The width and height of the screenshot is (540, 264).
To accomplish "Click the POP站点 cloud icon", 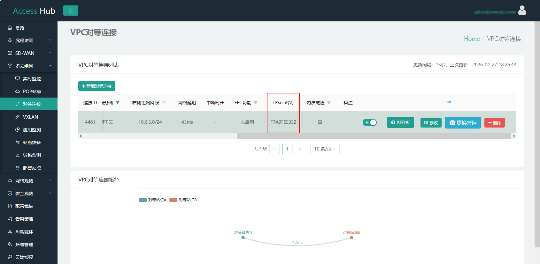I will point(18,92).
